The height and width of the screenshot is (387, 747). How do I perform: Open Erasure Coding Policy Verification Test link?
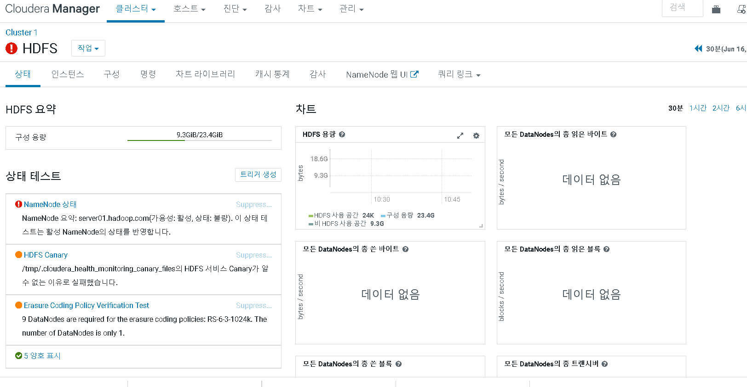(86, 305)
